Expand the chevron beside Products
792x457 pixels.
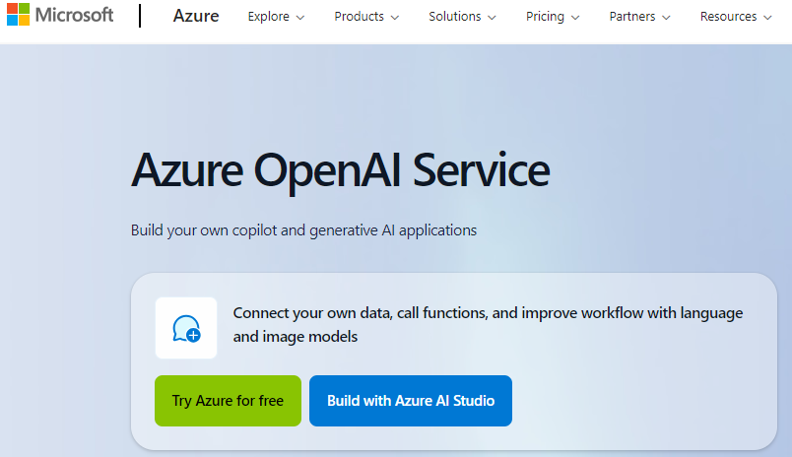(x=395, y=18)
